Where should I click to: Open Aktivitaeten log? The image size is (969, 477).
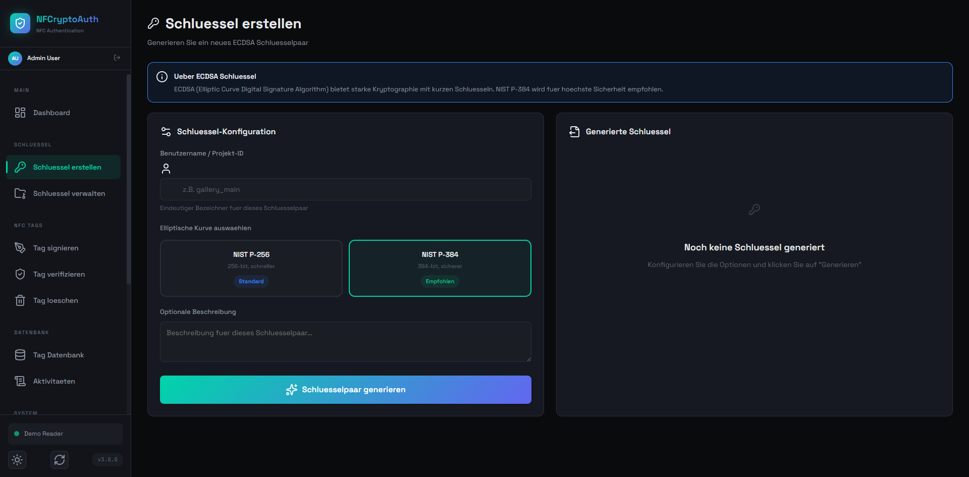(x=54, y=381)
